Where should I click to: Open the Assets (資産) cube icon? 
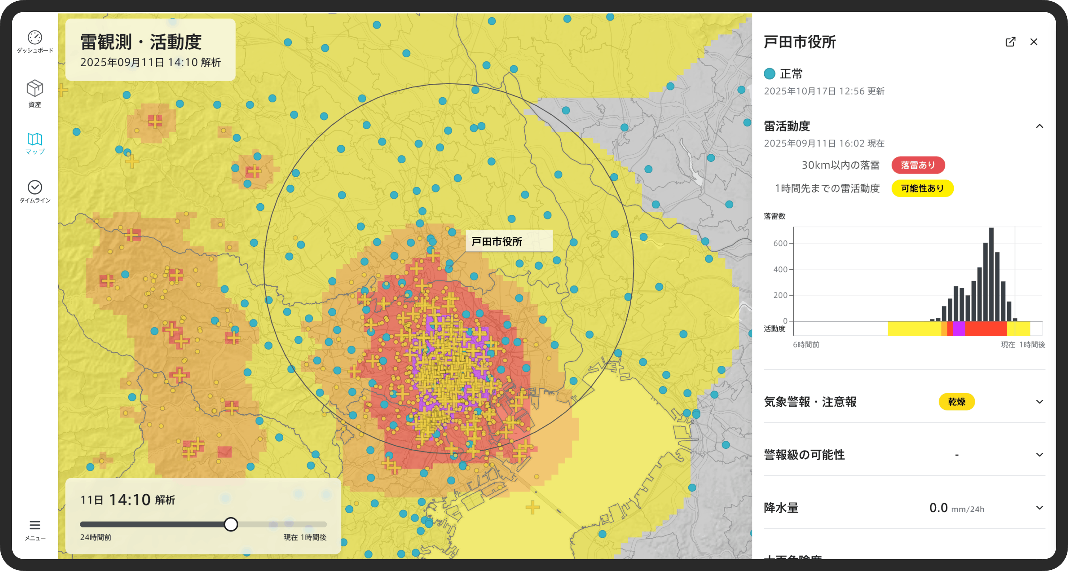[x=35, y=89]
